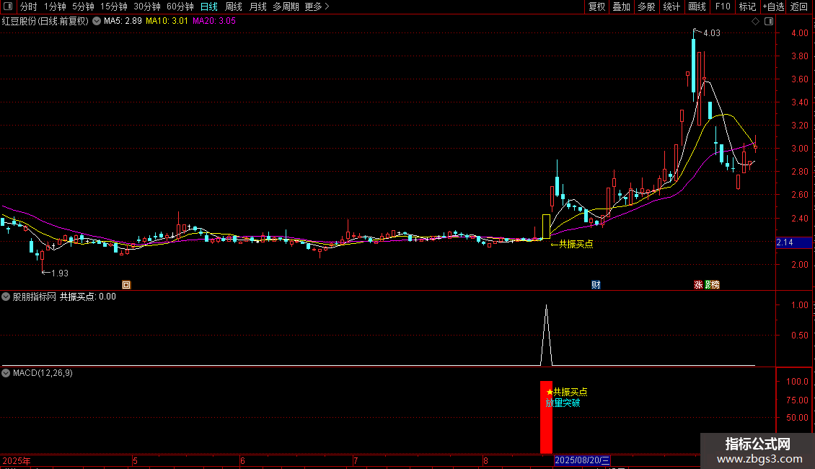The width and height of the screenshot is (815, 469).
Task: Click the 叠加 overlay button
Action: point(621,6)
